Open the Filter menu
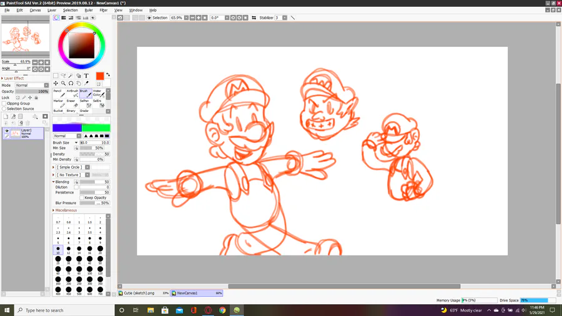The height and width of the screenshot is (316, 562). pyautogui.click(x=104, y=10)
